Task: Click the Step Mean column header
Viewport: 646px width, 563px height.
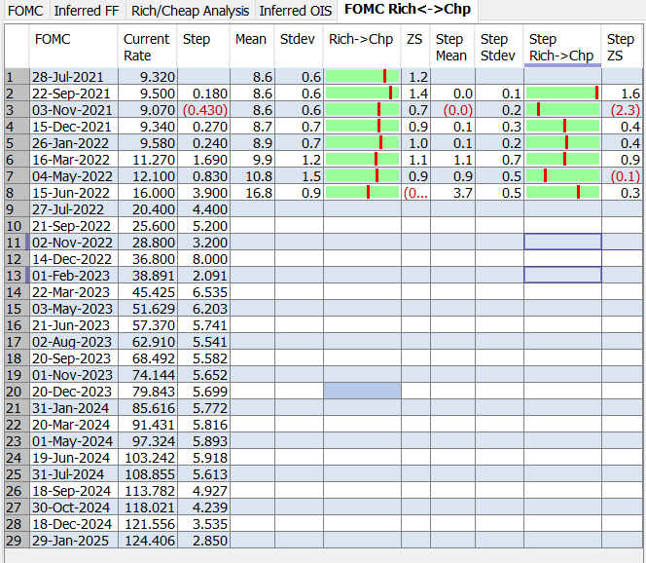Action: coord(452,46)
